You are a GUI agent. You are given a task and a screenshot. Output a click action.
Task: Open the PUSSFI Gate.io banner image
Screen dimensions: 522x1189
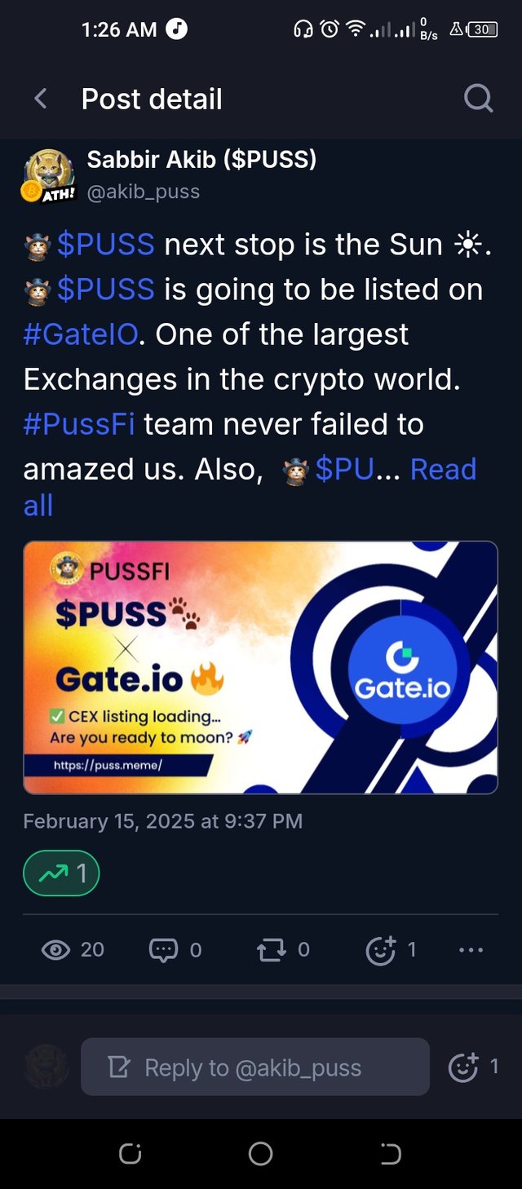click(260, 667)
